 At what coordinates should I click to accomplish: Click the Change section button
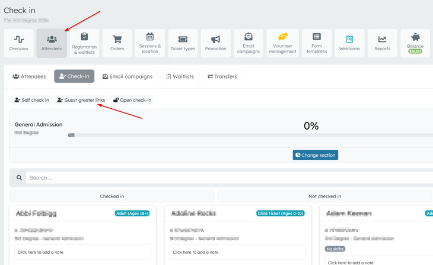[x=316, y=155]
